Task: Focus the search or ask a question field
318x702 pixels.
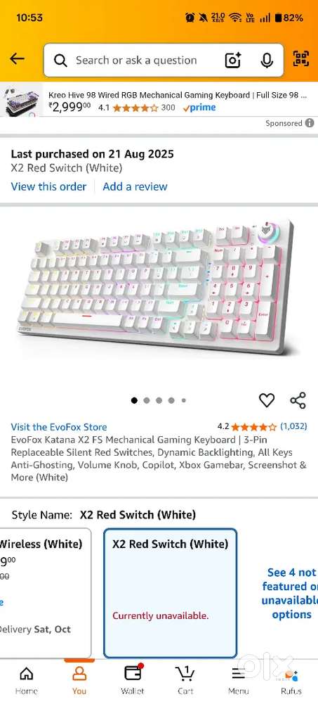Action: [135, 60]
